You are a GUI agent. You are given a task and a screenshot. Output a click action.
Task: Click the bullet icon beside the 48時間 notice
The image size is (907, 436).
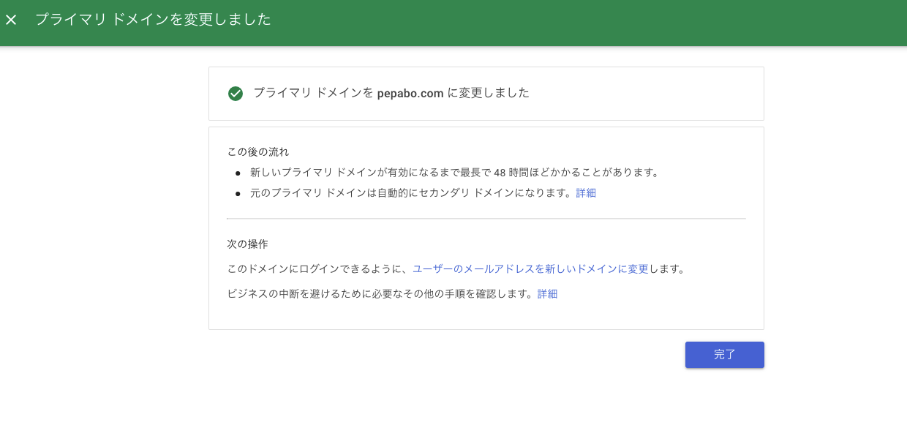tap(236, 173)
